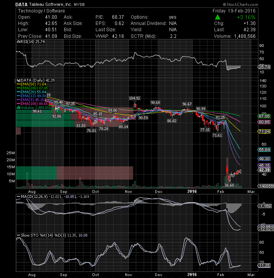Select the EMA(50) legend entry
The image size is (274, 278).
pyautogui.click(x=32, y=84)
